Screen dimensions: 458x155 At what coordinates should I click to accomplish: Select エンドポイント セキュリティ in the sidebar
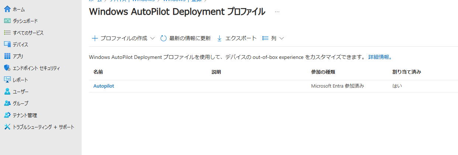pos(36,68)
